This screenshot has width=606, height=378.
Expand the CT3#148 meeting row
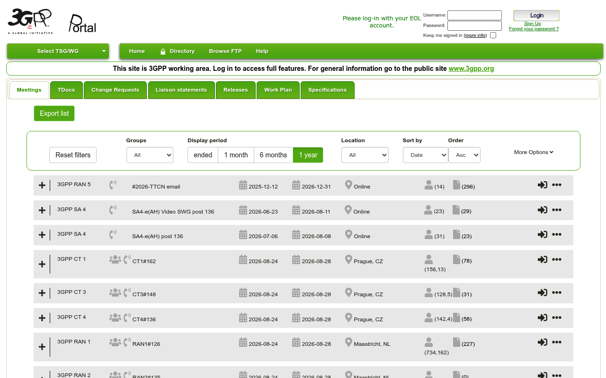(x=42, y=293)
